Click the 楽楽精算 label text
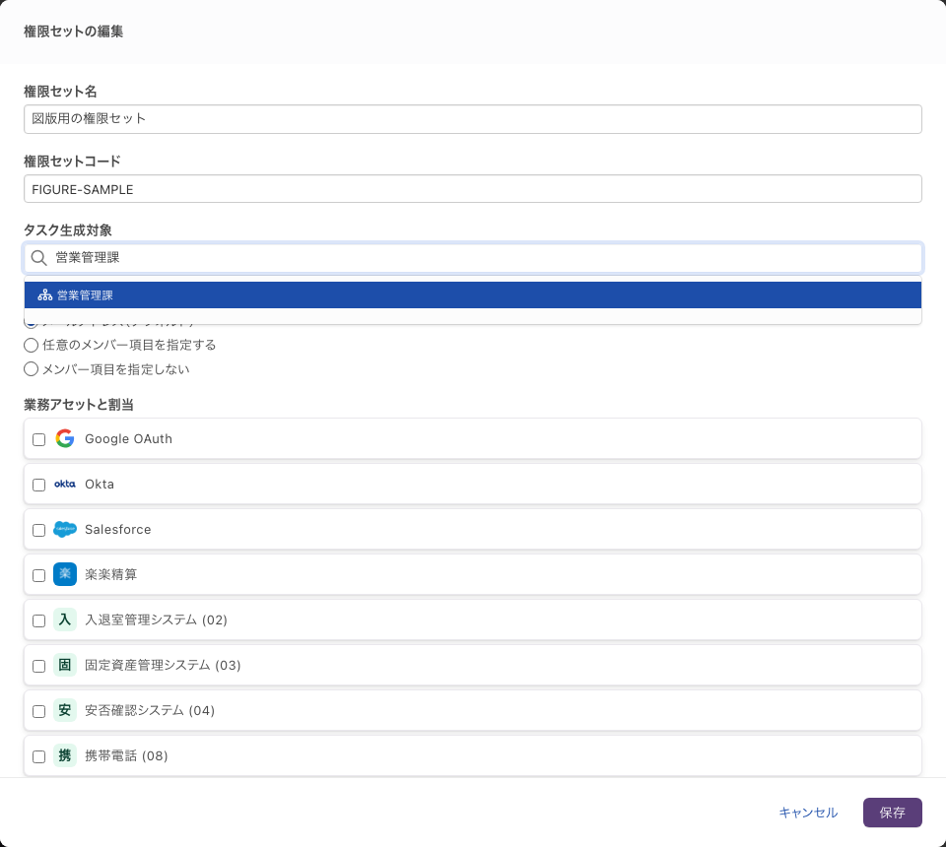The image size is (946, 847). tap(111, 574)
